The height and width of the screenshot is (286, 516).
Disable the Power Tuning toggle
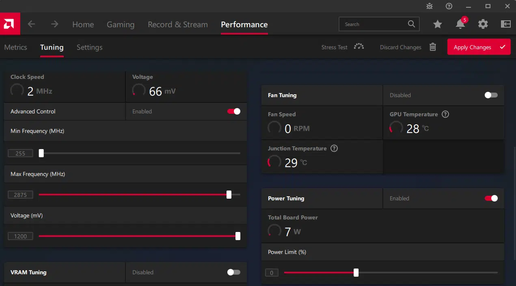pos(491,198)
